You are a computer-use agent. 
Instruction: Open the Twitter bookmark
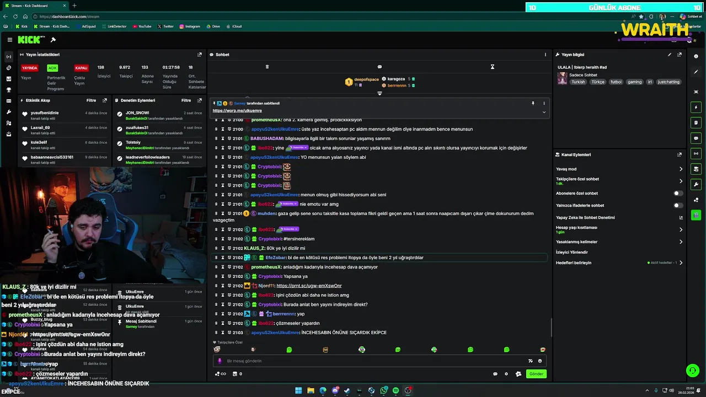[x=165, y=26]
